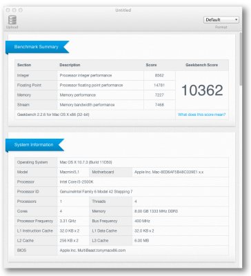
Task: Click the 256 KB x 2 L2 Cache value
Action: pyautogui.click(x=69, y=241)
